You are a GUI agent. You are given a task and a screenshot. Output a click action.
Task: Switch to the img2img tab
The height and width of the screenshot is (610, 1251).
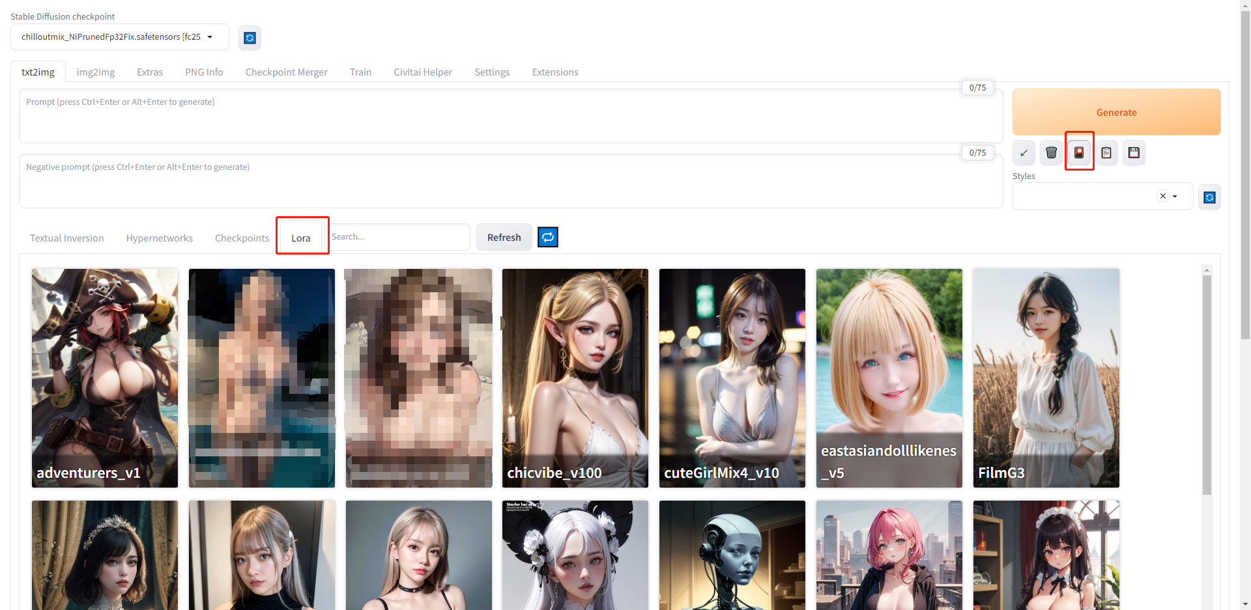pos(95,72)
